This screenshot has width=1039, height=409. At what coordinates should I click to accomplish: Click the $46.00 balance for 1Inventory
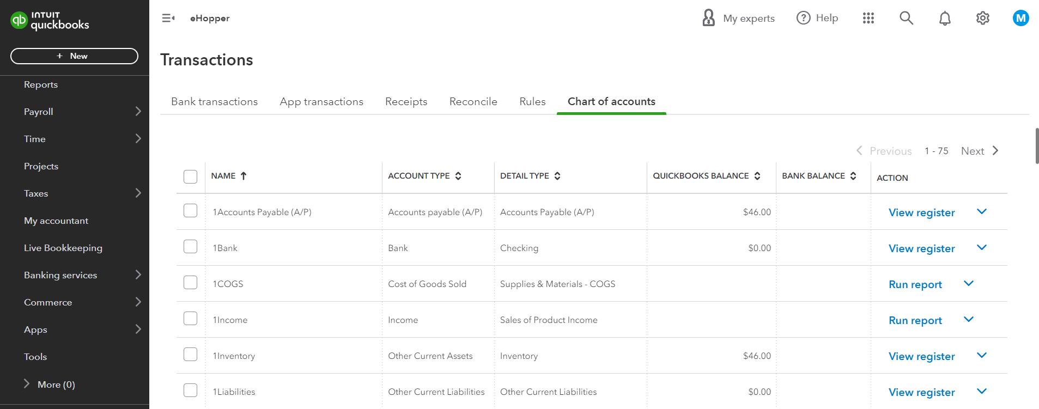click(757, 356)
